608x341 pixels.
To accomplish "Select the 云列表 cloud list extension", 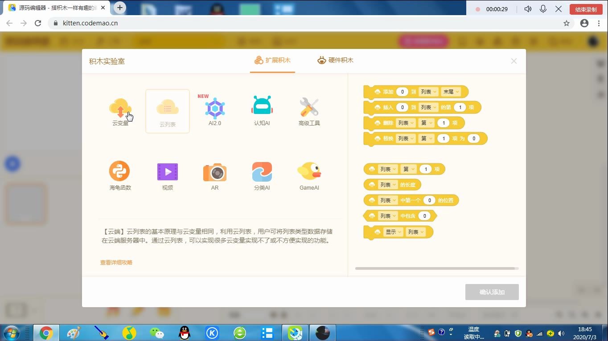I will coord(168,111).
